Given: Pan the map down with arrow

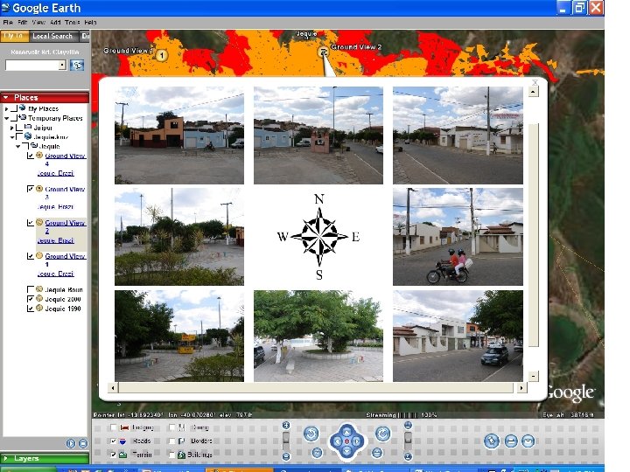Looking at the screenshot, I should pyautogui.click(x=346, y=451).
